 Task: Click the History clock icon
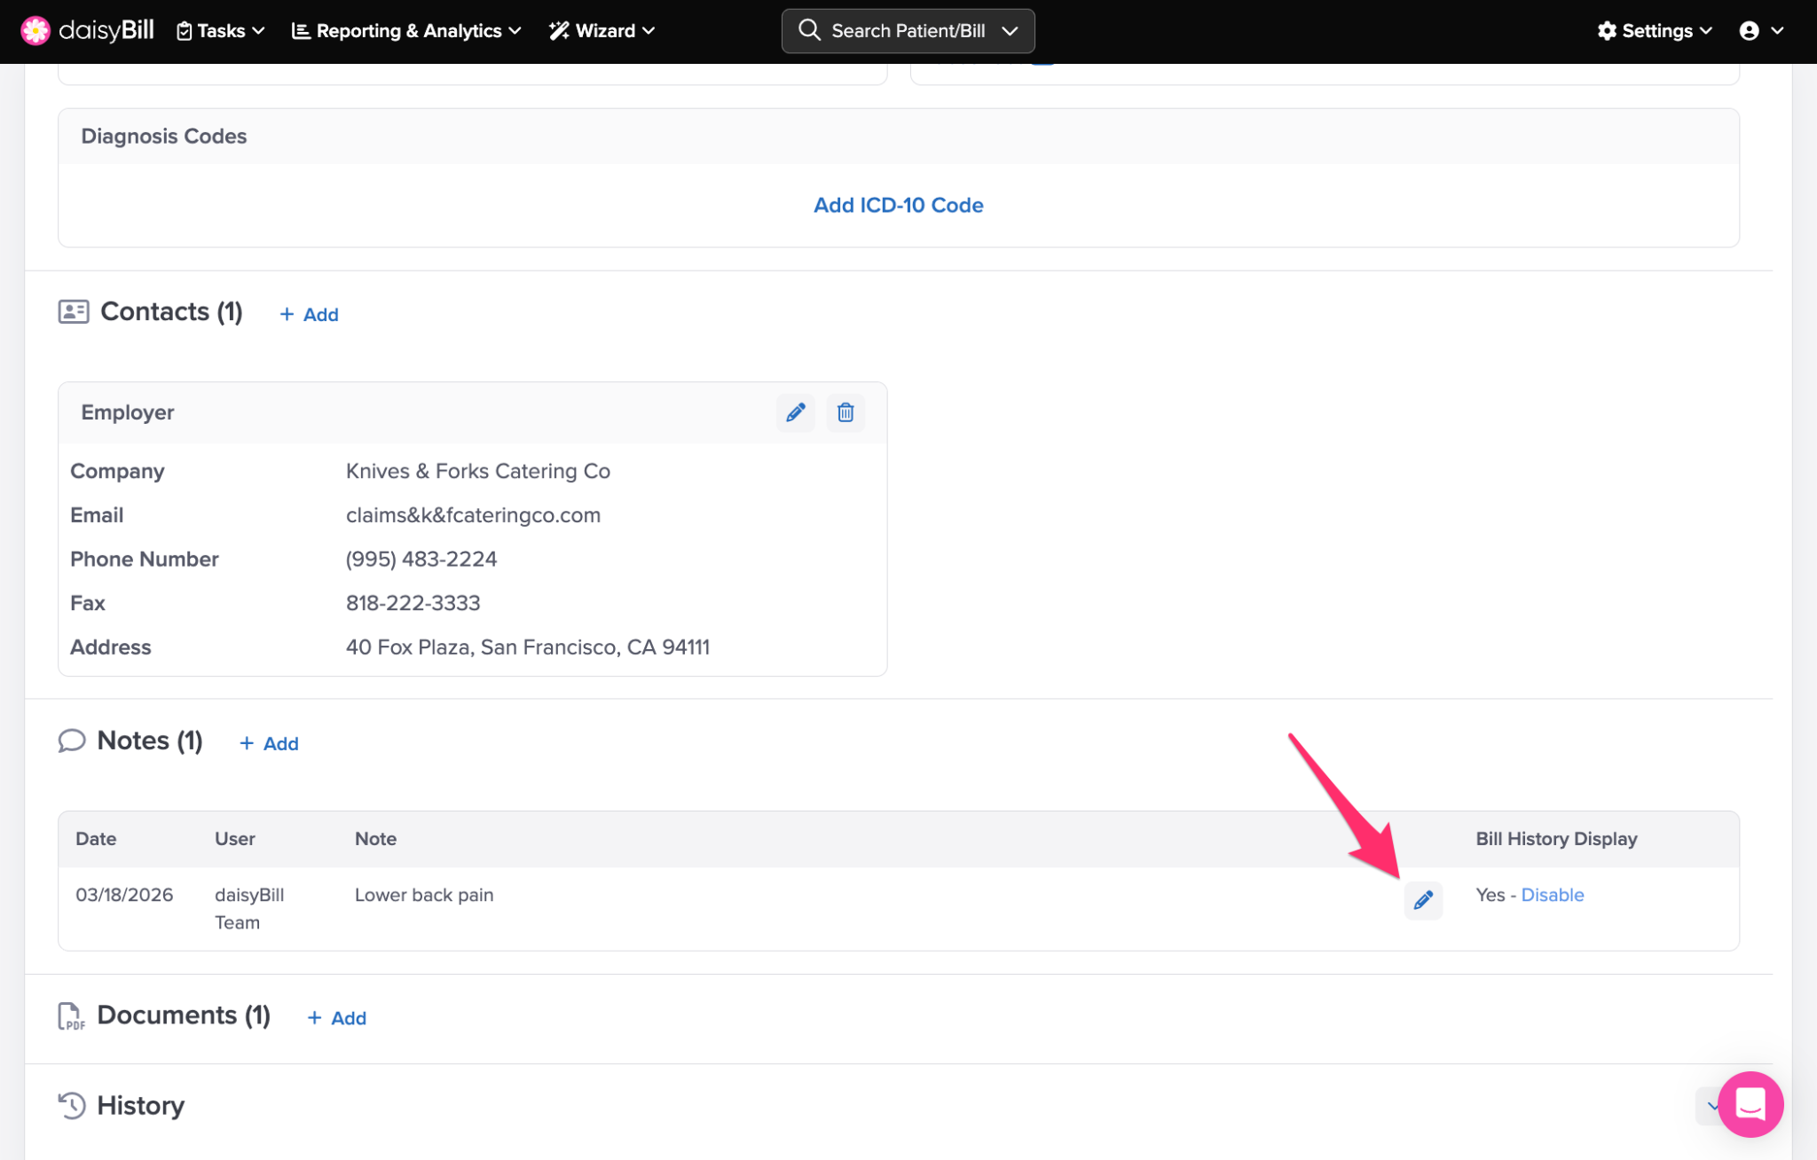coord(72,1105)
